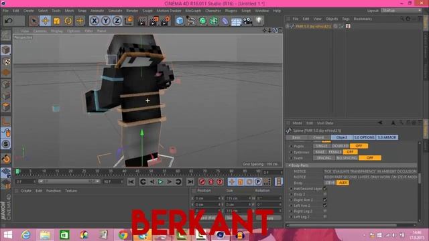
Task: Click Render View clapperboard icon
Action: (142, 21)
